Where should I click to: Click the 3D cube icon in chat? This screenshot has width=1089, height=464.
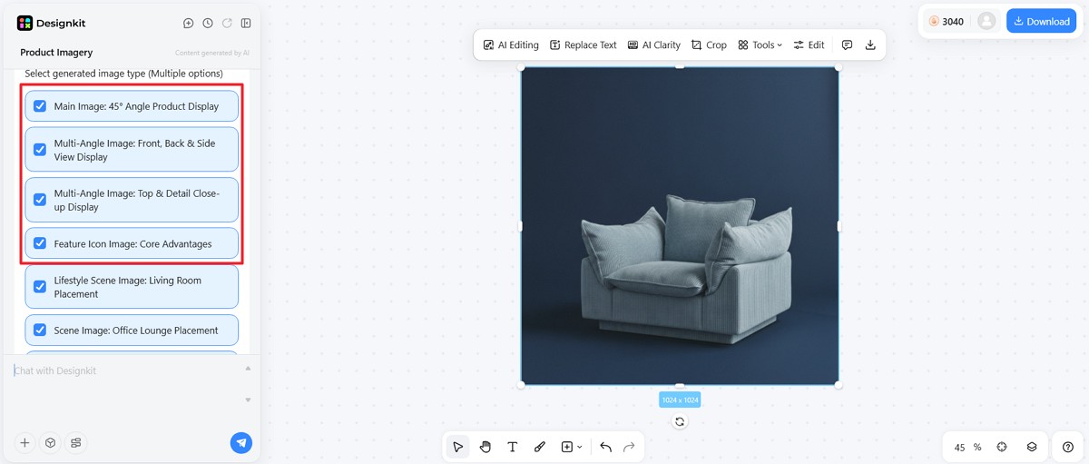point(51,443)
